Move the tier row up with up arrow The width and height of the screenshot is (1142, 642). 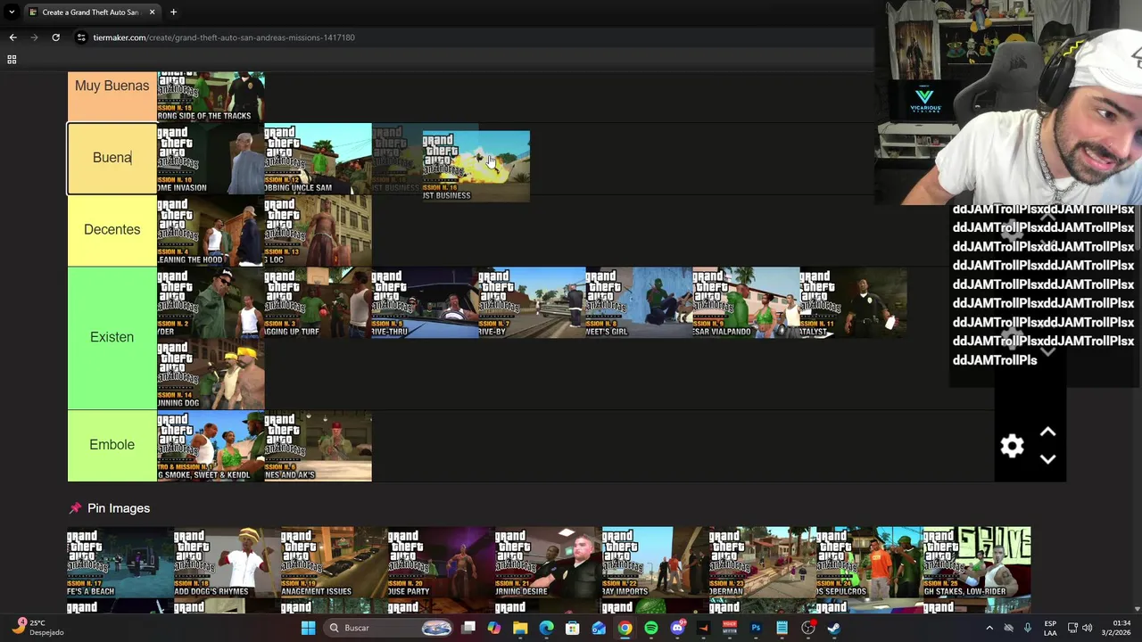coord(1047,432)
